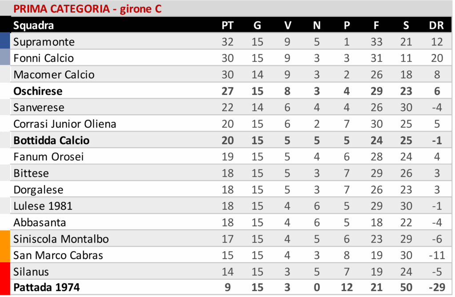
Task: Click the dark blue marker beside Supramonte
Action: tap(5, 41)
